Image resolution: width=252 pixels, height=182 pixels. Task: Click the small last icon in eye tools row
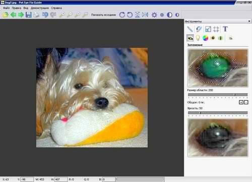(231, 38)
